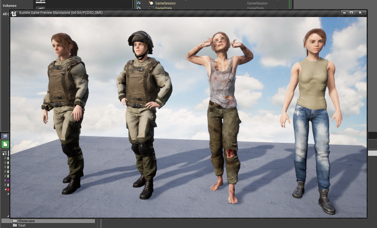Click the purple folder in content tree
Viewport: 377px width, 228px height.
[x=8, y=180]
